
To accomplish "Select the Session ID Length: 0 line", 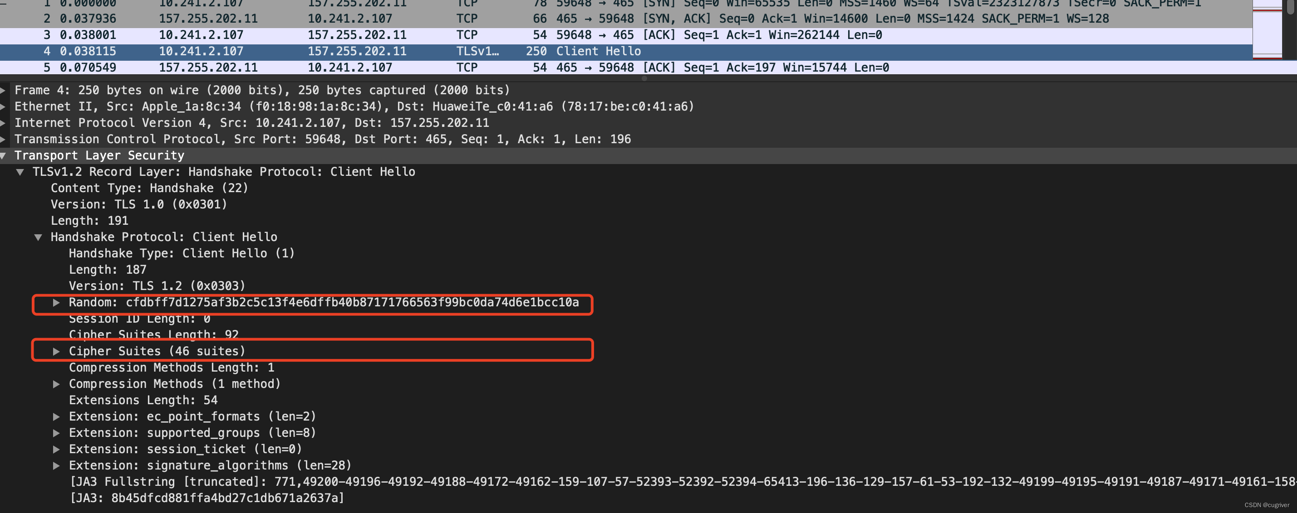I will pyautogui.click(x=139, y=319).
